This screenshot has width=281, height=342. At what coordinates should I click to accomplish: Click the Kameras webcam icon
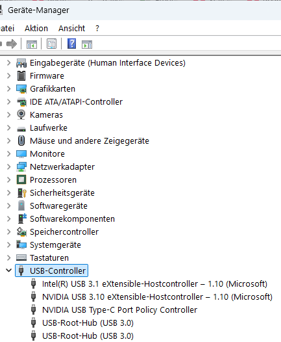pyautogui.click(x=21, y=114)
